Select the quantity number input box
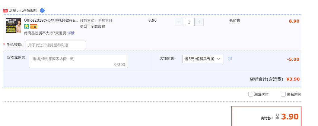 point(189,22)
